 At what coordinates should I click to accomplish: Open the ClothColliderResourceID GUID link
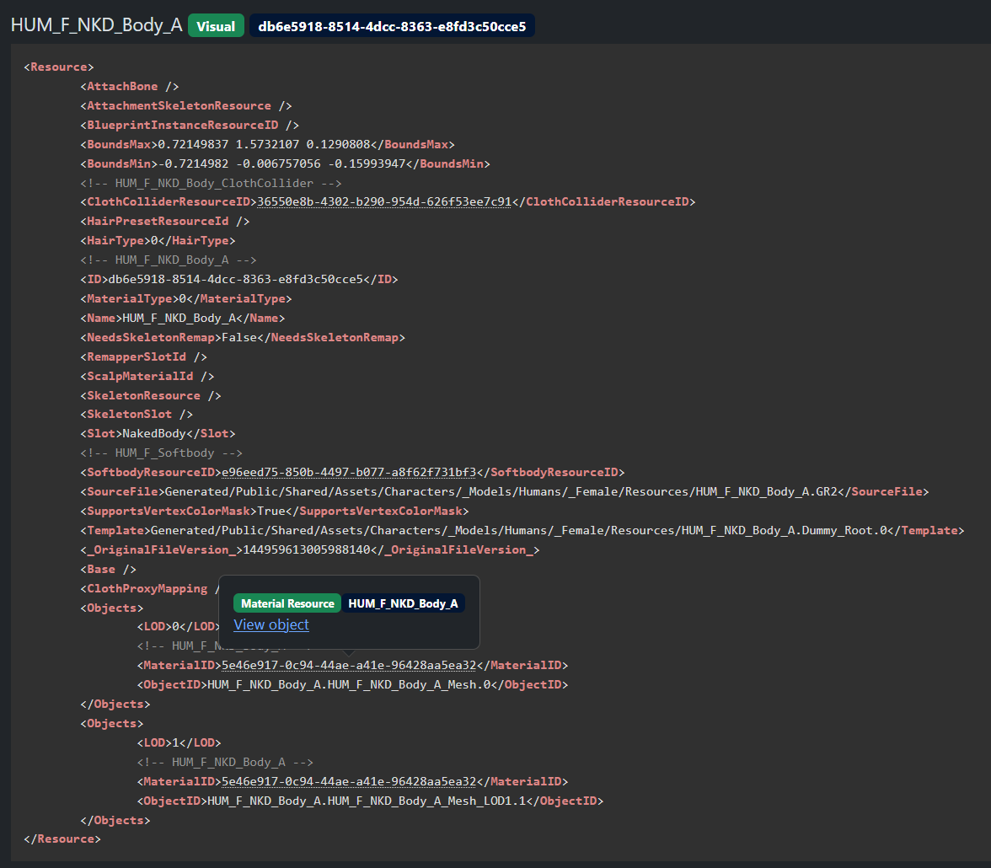click(383, 201)
